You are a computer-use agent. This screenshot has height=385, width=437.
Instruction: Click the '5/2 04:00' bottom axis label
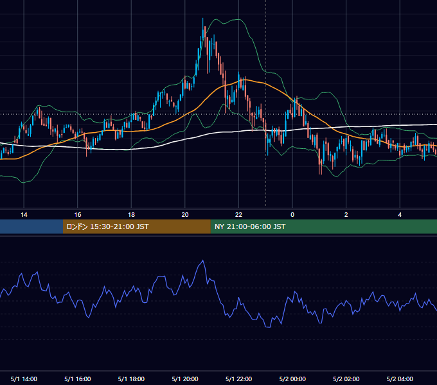click(400, 379)
